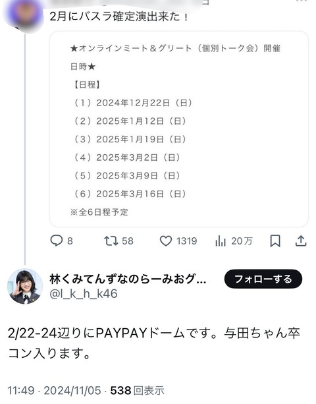Click the フォローする follow button
Viewport: 316px width, 404px height.
pos(263,279)
